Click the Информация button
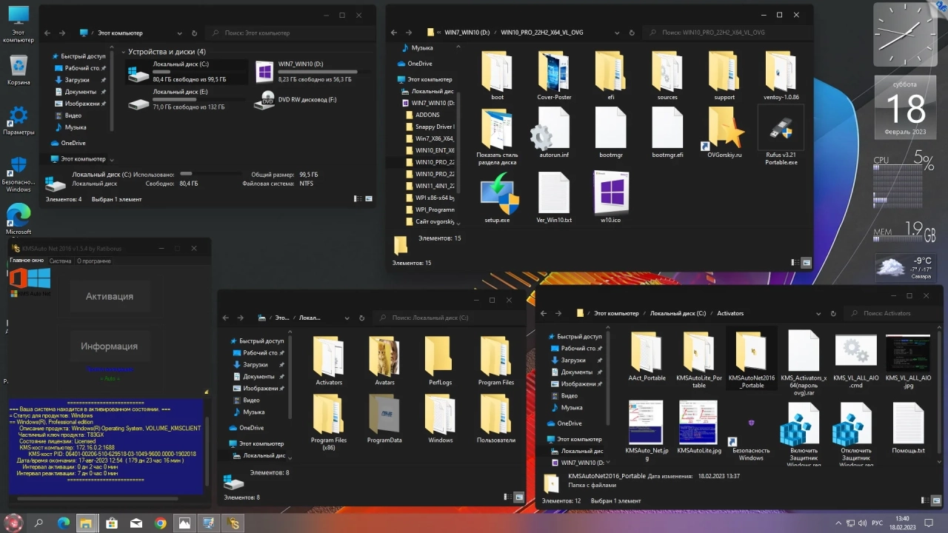This screenshot has width=948, height=533. (109, 346)
